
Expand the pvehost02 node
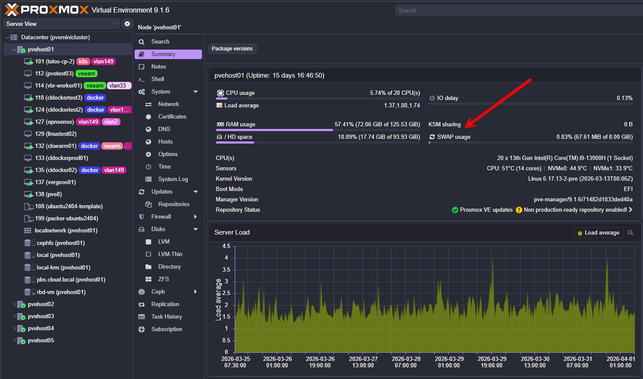pyautogui.click(x=14, y=304)
